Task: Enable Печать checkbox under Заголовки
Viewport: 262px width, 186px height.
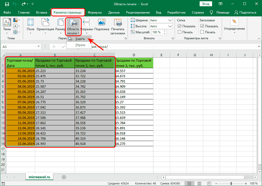Action: point(202,32)
